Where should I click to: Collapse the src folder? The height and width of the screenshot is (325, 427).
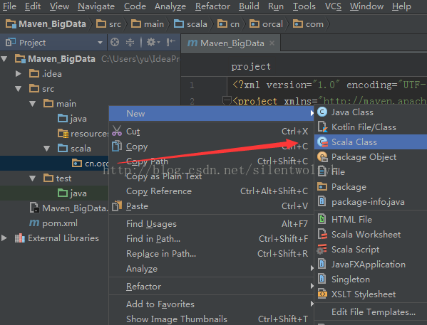click(19, 89)
